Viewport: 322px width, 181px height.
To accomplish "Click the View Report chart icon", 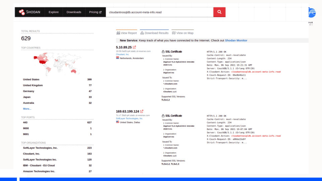I will coord(118,33).
